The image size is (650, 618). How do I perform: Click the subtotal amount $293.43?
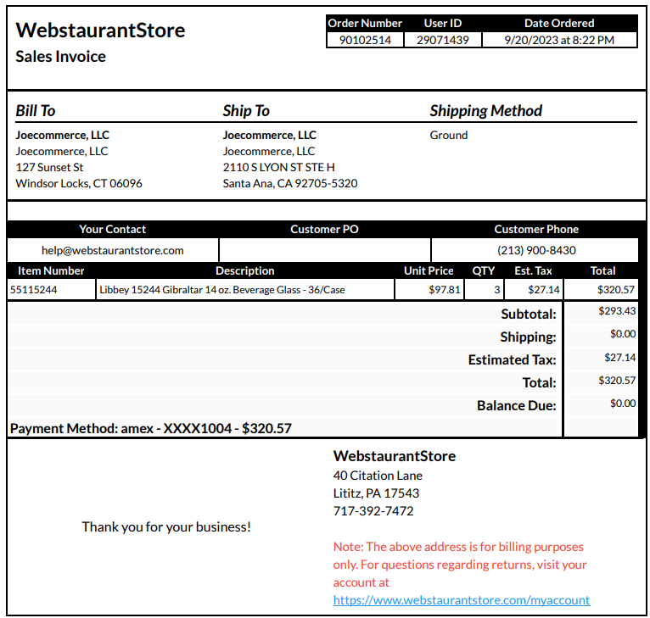(x=617, y=310)
